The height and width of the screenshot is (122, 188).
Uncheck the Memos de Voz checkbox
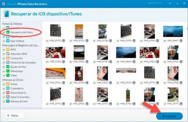click(x=4, y=101)
